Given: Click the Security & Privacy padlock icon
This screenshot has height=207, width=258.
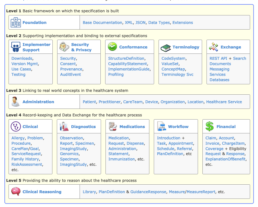Looking at the screenshot, I should pyautogui.click(x=64, y=47).
